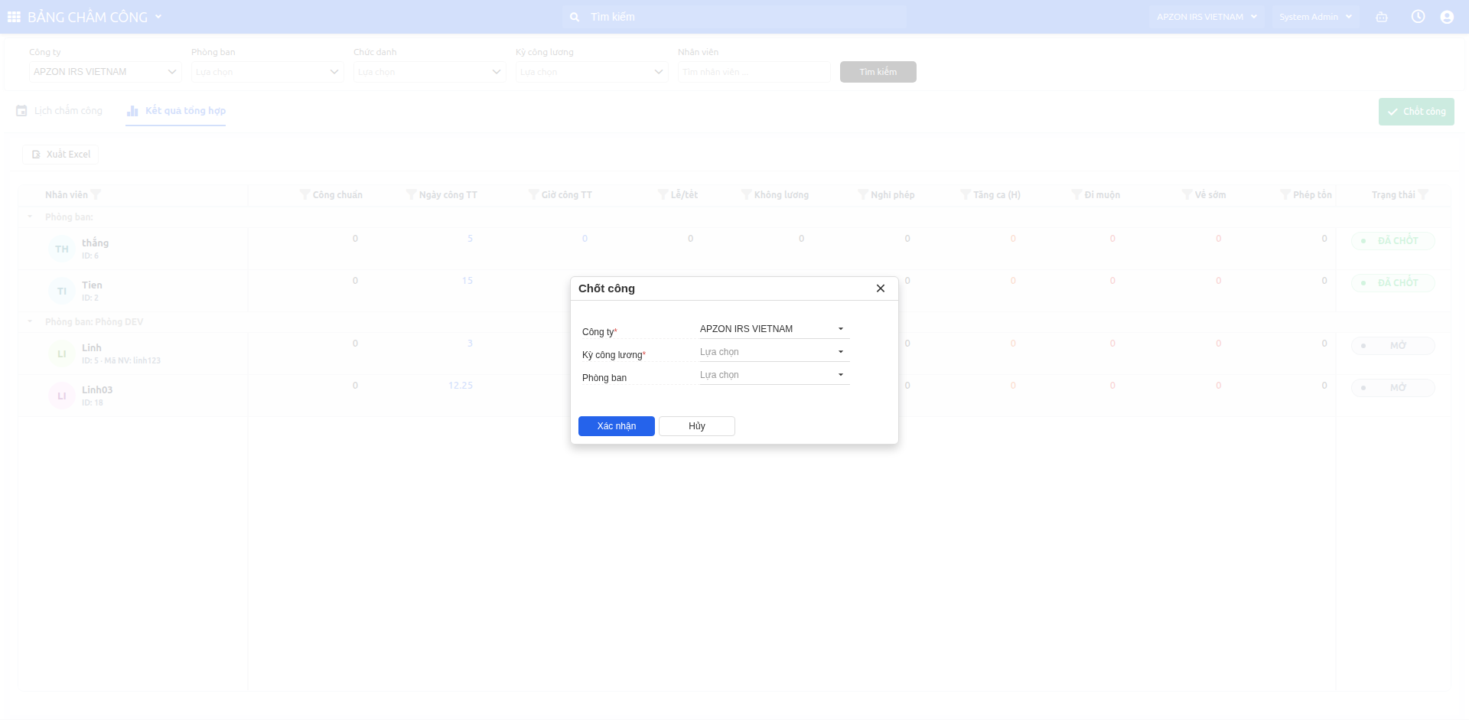Filter the Không lương column
Image resolution: width=1469 pixels, height=720 pixels.
tap(747, 194)
